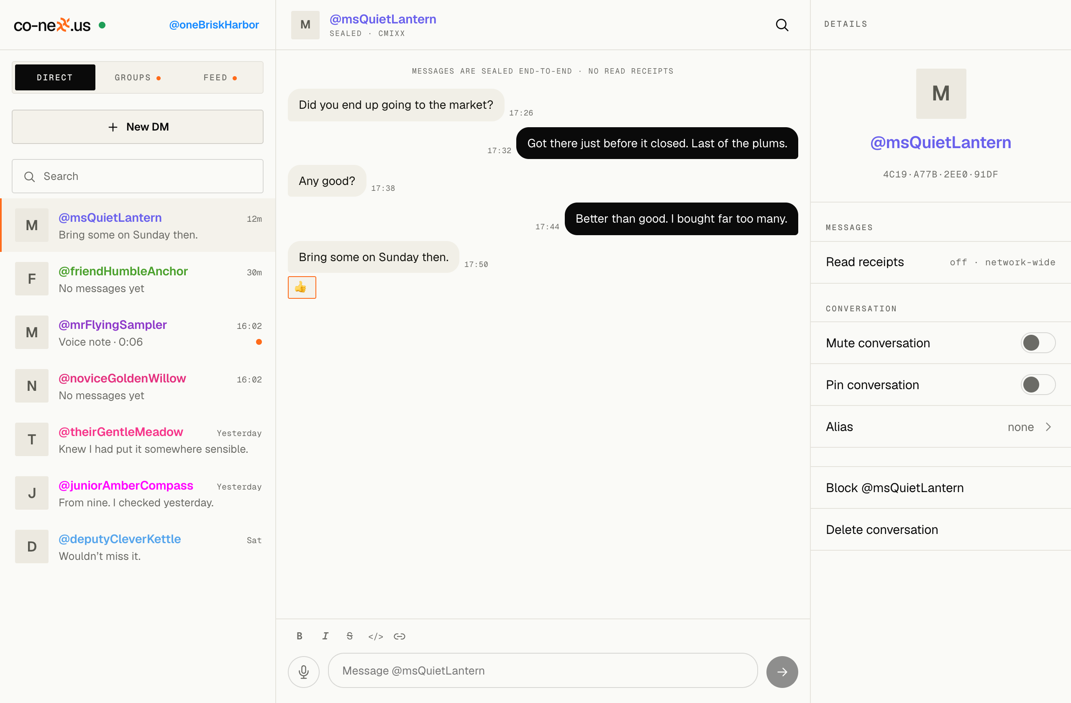Open the @noviceGoldenWillow conversation
This screenshot has width=1071, height=703.
(x=138, y=386)
